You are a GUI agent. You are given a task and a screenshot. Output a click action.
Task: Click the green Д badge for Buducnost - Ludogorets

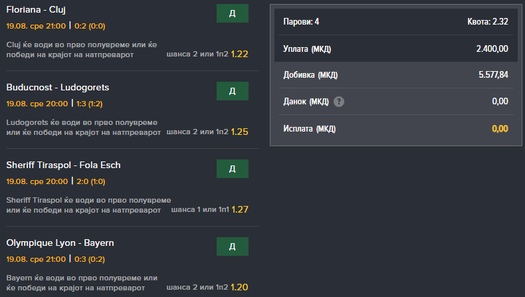(232, 91)
